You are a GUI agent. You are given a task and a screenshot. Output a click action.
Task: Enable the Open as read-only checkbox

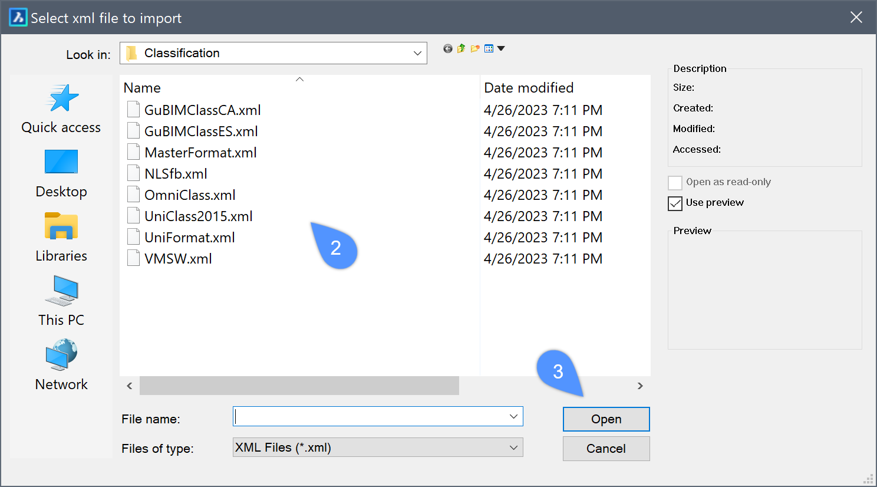675,183
